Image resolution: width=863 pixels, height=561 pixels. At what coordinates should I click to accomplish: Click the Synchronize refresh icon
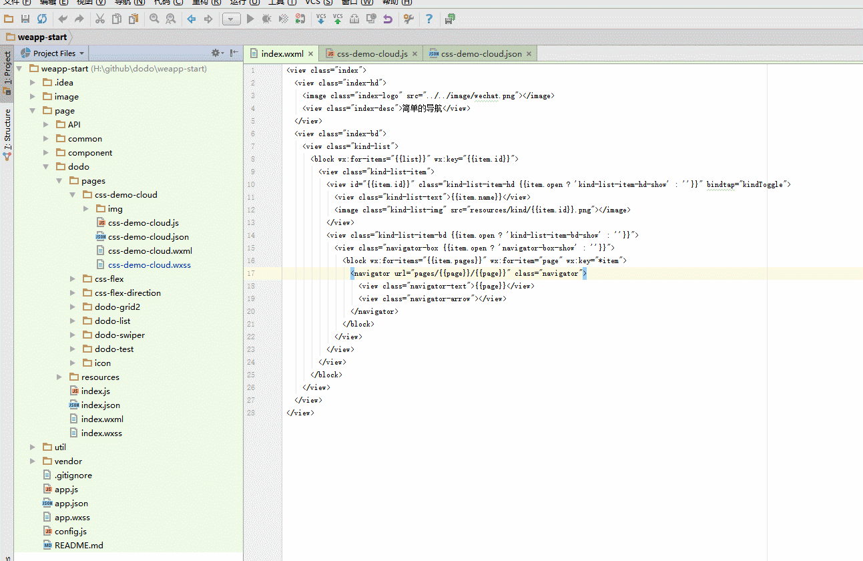(x=42, y=19)
